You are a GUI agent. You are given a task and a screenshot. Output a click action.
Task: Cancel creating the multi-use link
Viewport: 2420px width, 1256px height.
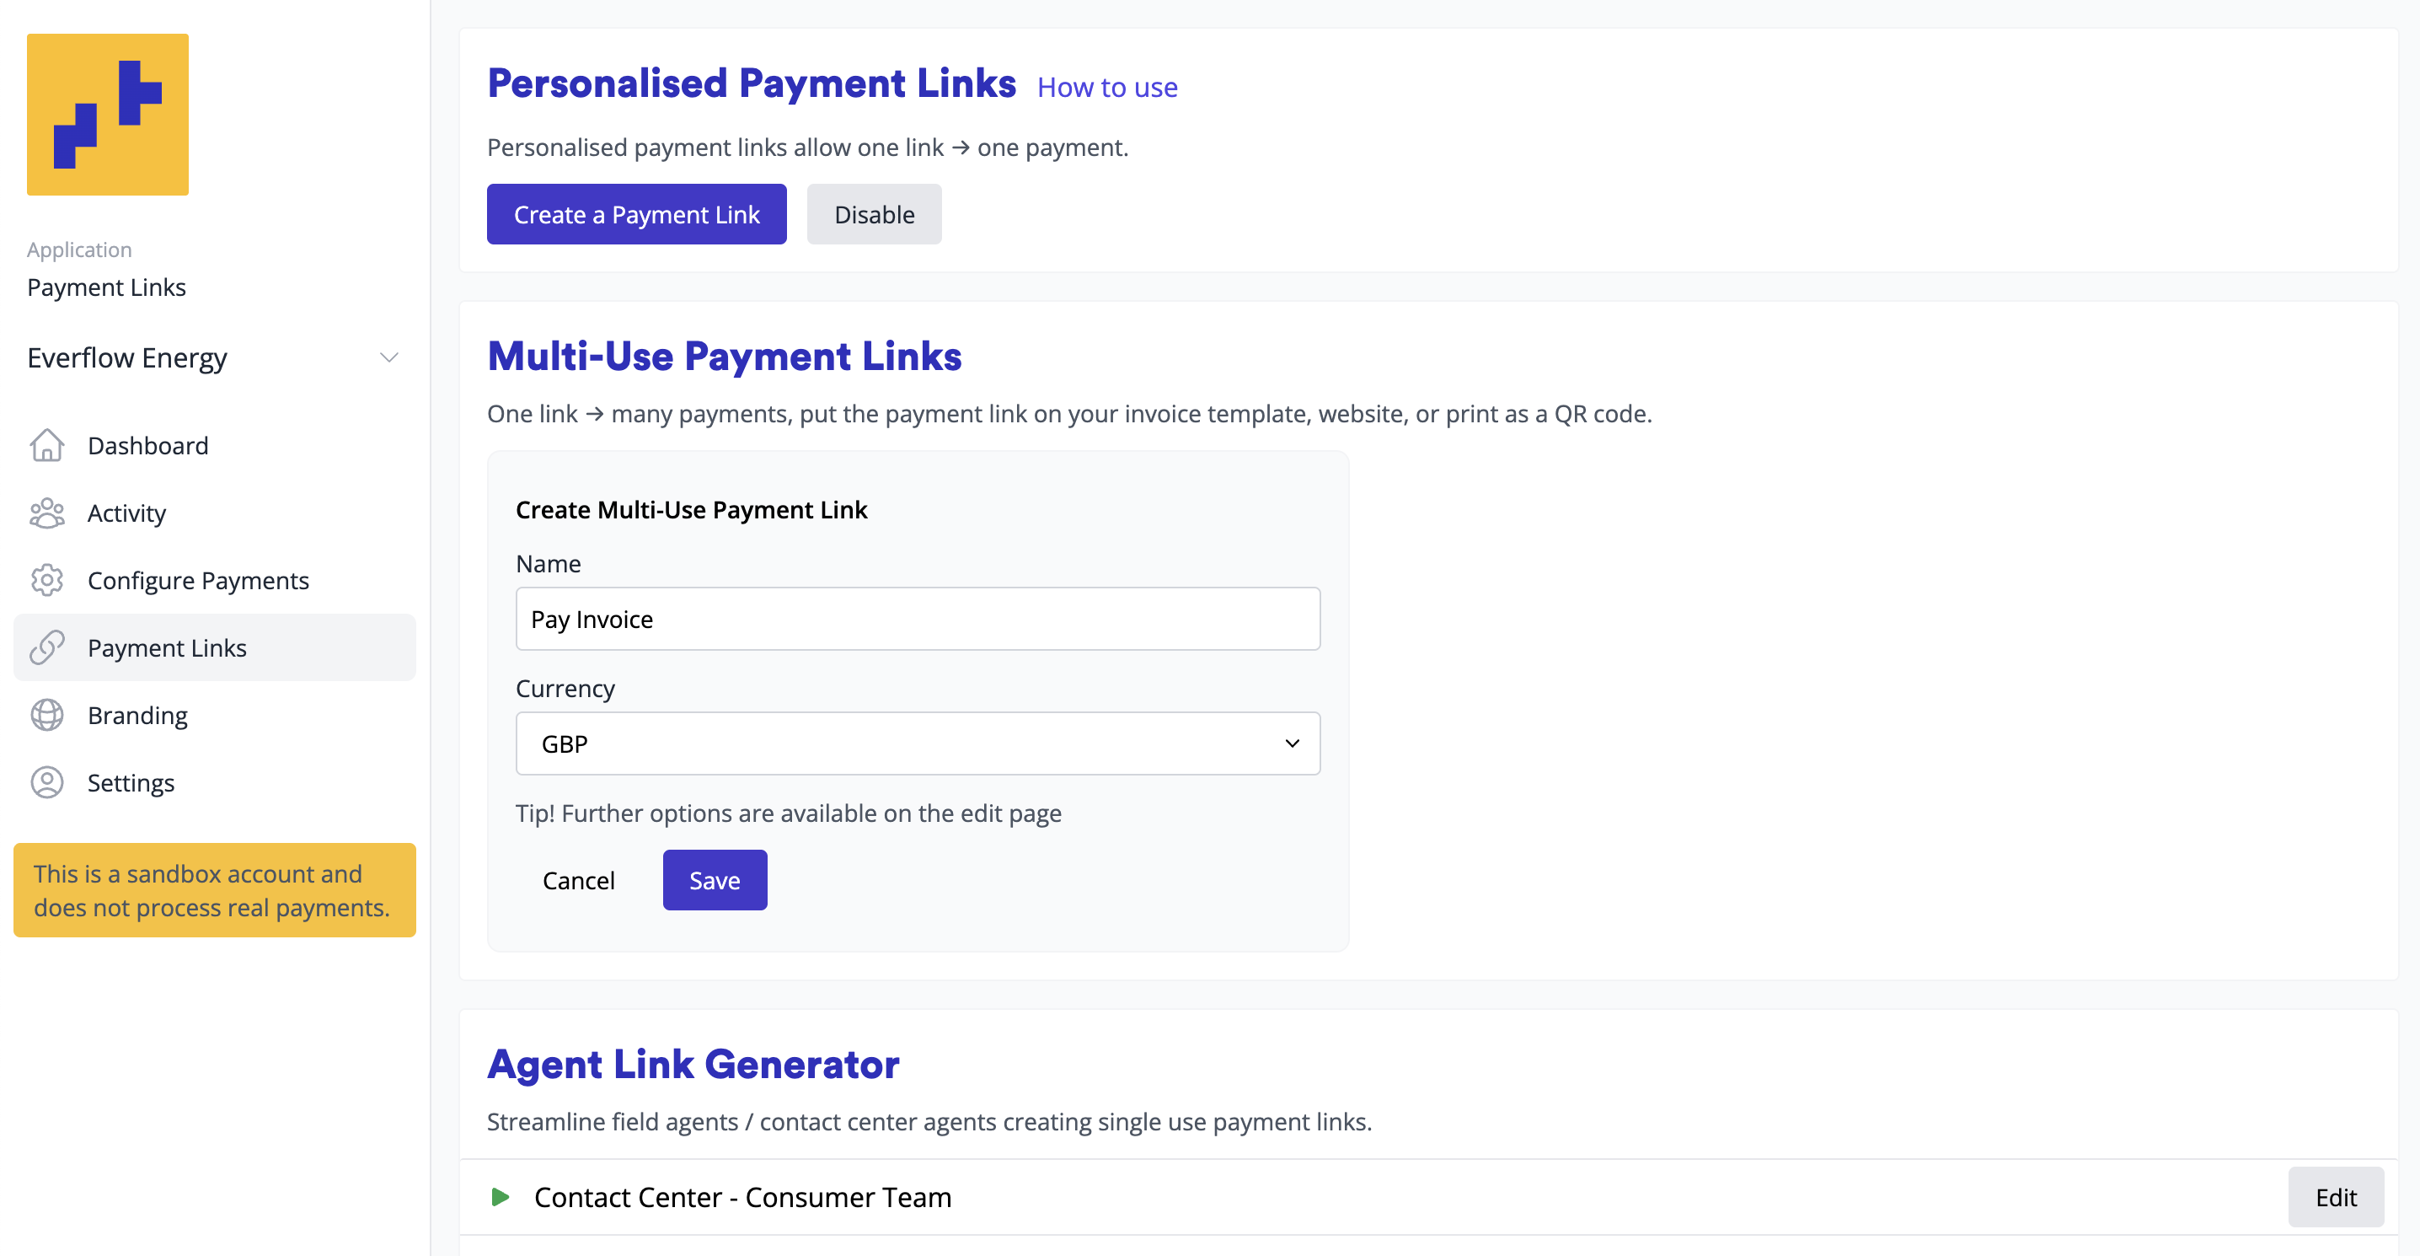pos(579,880)
